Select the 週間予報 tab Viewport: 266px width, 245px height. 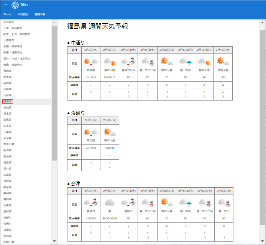[40, 14]
